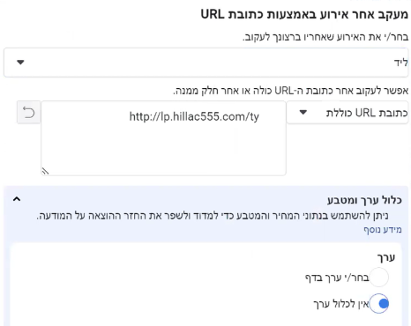Click the URL text http://lp.hillac555.com/ty
411x326 pixels.
(x=194, y=116)
